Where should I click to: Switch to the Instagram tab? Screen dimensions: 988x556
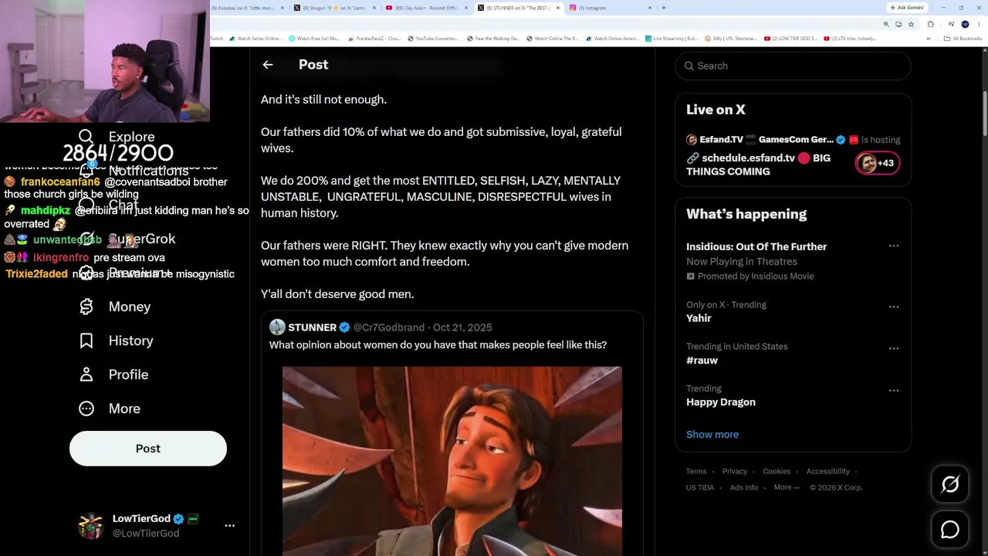tap(611, 8)
